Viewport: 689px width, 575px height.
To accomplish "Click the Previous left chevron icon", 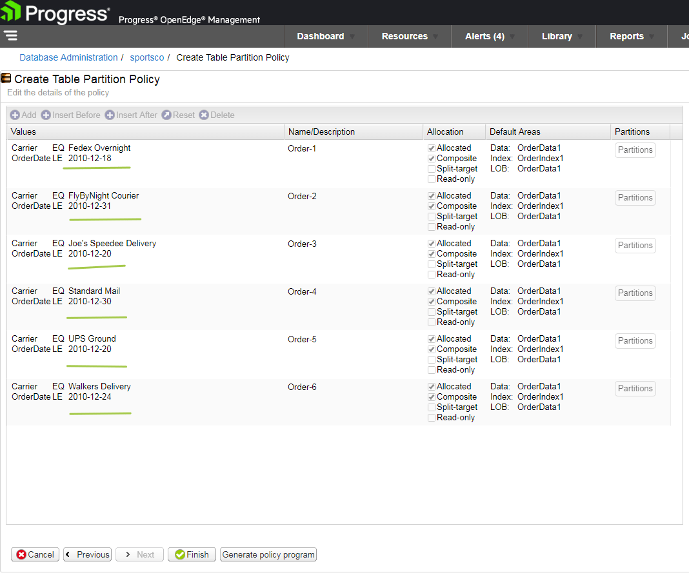I will point(68,554).
